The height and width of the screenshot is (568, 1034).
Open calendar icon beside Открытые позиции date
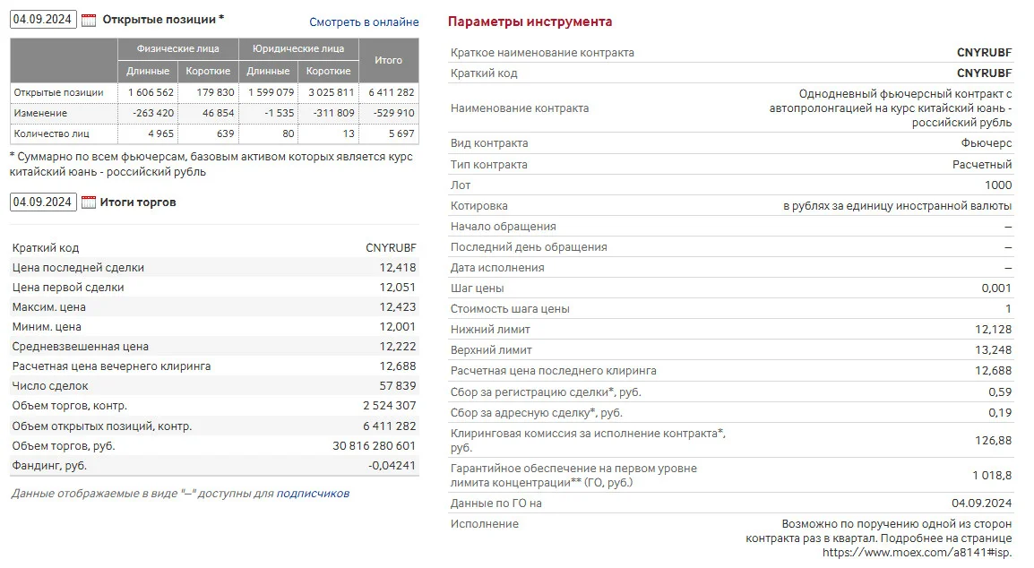(89, 20)
